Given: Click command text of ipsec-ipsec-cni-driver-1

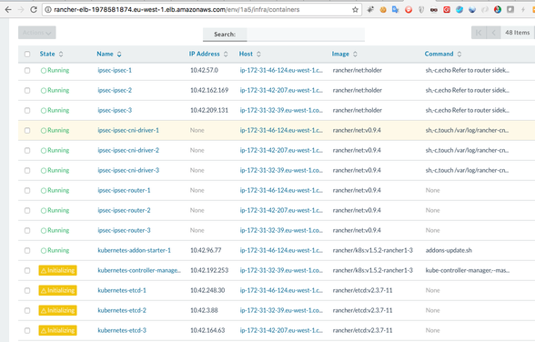Looking at the screenshot, I should click(x=467, y=130).
